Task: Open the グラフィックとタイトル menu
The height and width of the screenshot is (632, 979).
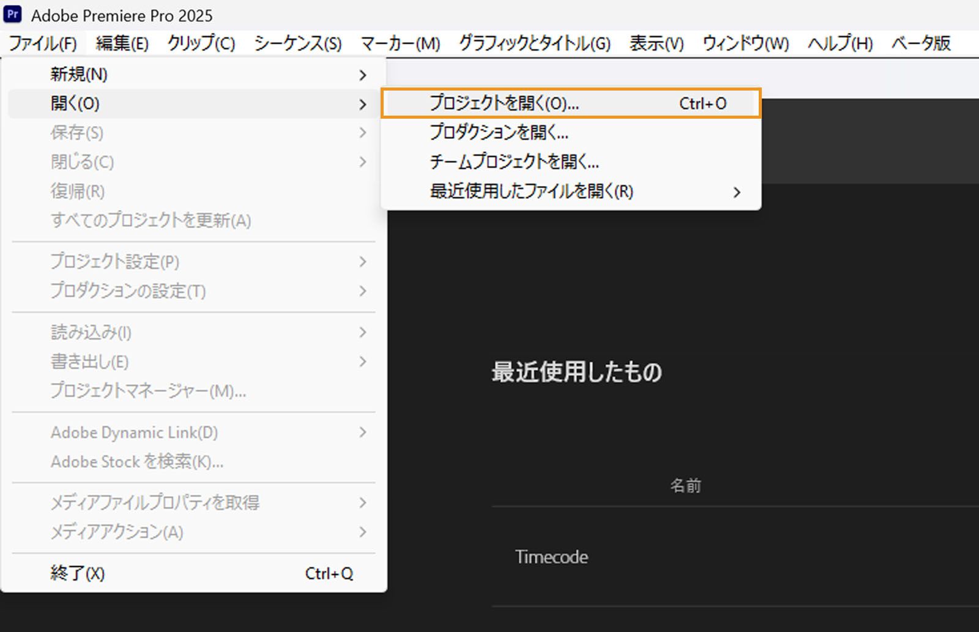Action: pyautogui.click(x=534, y=43)
